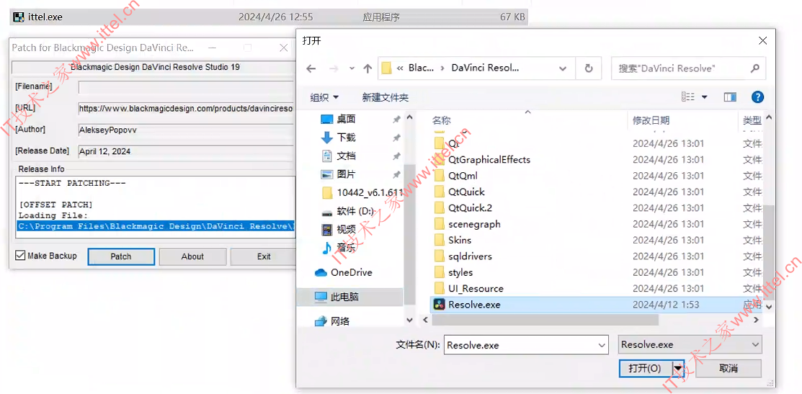Click the Release Date field showing April 12, 2024
This screenshot has height=394, width=802.
tap(187, 151)
